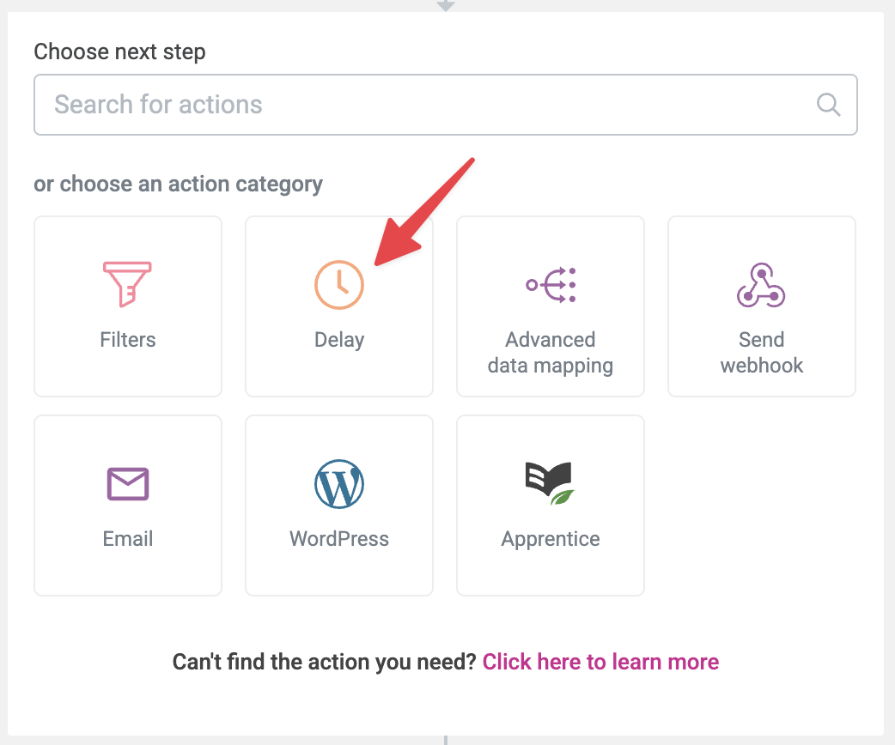Choose the Delay label

pyautogui.click(x=339, y=340)
